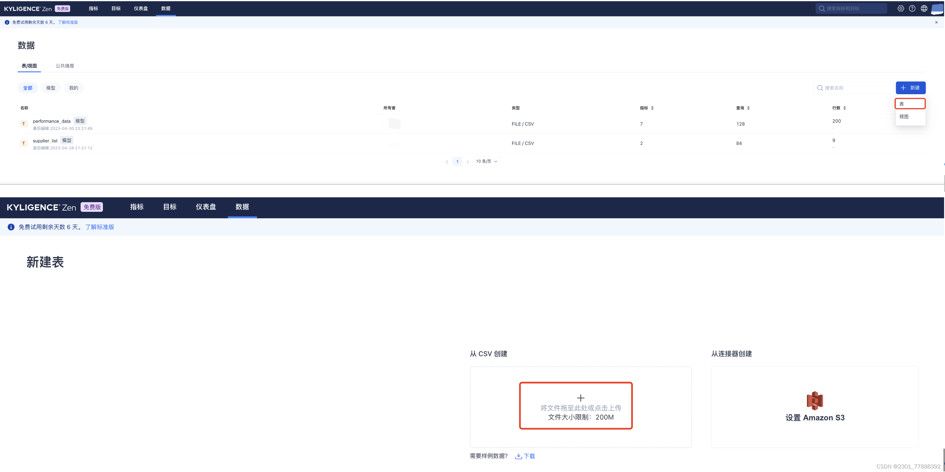Click the Amazon S3 connector icon
The width and height of the screenshot is (945, 472).
(815, 400)
